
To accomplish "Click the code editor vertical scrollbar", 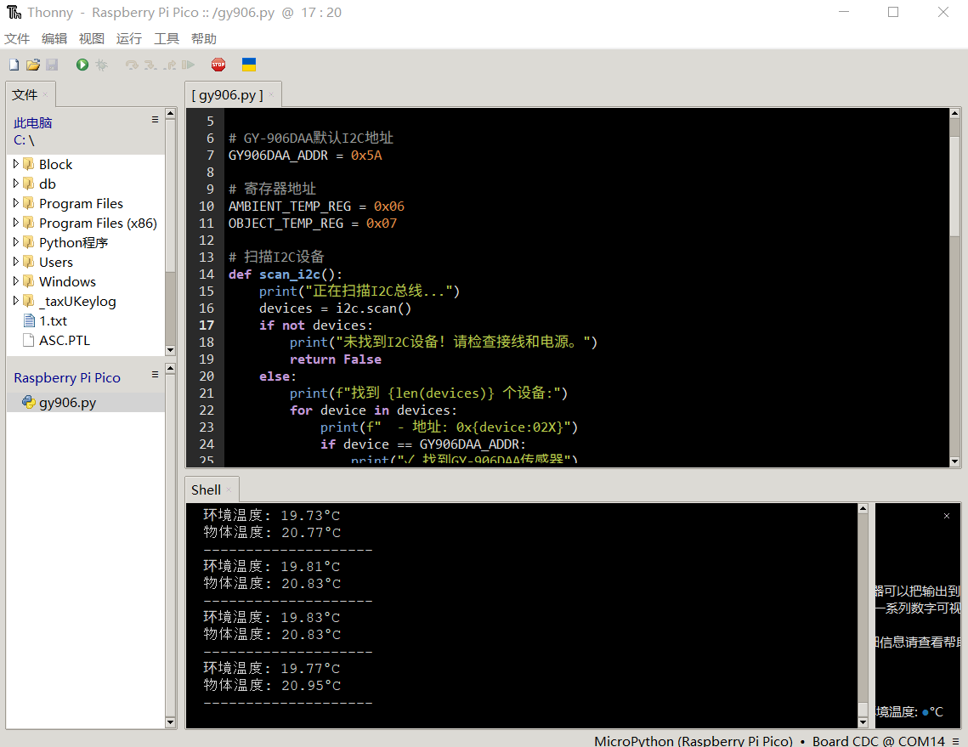I will coord(954,178).
